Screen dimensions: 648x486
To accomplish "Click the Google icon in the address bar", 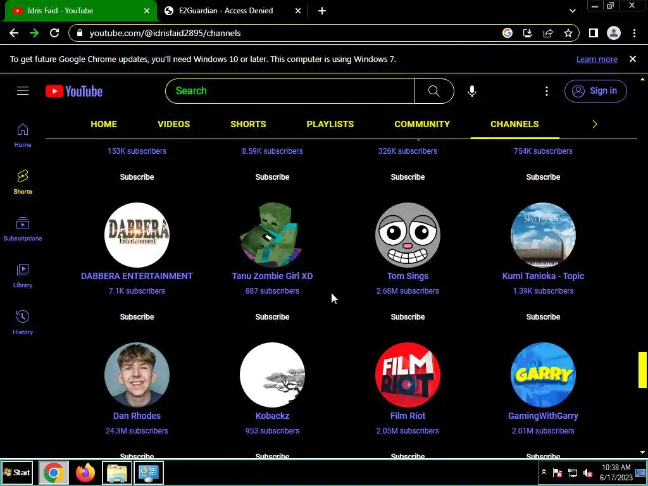I will tap(508, 33).
